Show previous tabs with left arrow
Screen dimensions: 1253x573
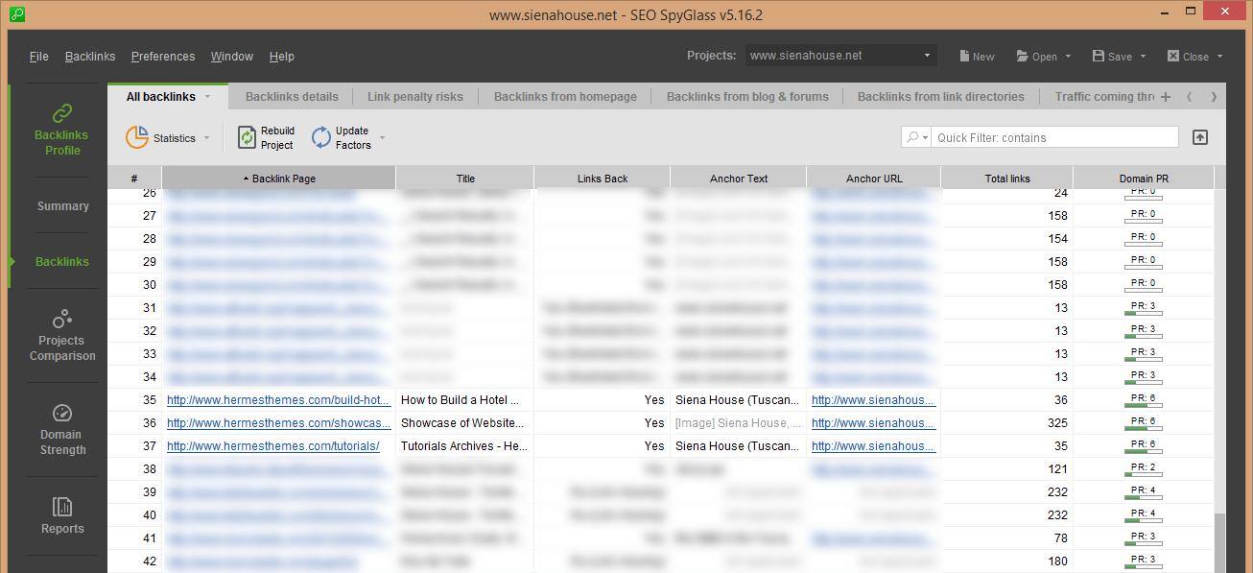(1191, 97)
